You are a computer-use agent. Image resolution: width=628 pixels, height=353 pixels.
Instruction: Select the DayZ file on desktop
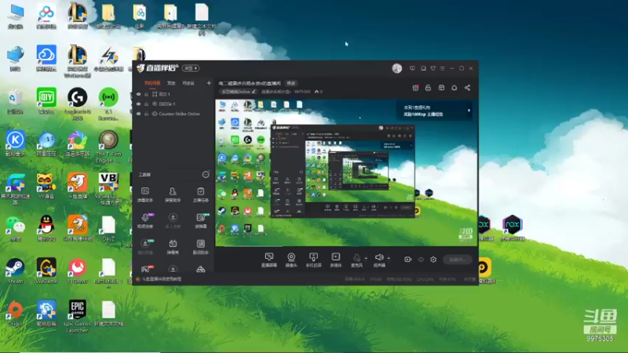[108, 228]
